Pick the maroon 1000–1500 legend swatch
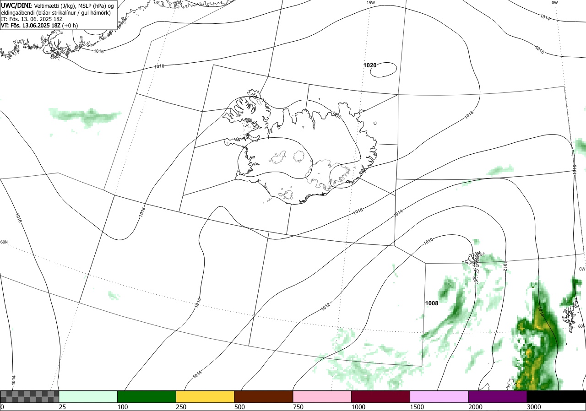The height and width of the screenshot is (411, 586). [x=380, y=396]
